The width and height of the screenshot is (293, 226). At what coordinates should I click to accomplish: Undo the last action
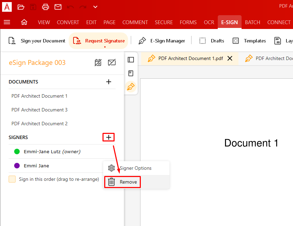[x=70, y=7]
